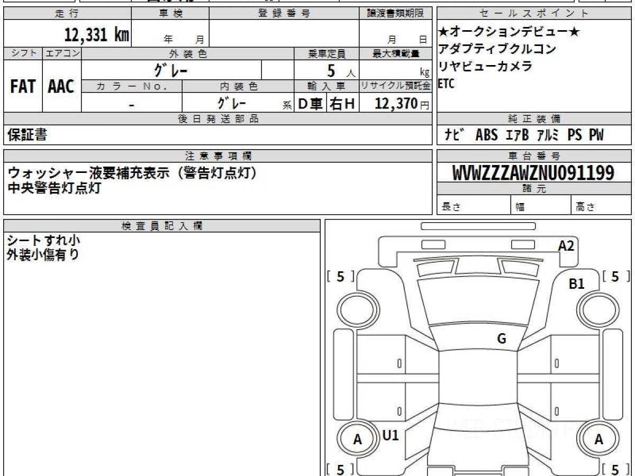Select the U1 damage mark on diagram
Screen dimensions: 635x476
pyautogui.click(x=391, y=435)
